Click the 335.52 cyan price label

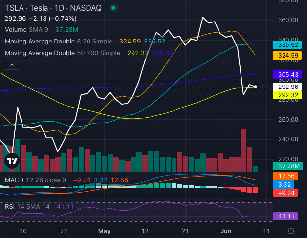click(287, 45)
